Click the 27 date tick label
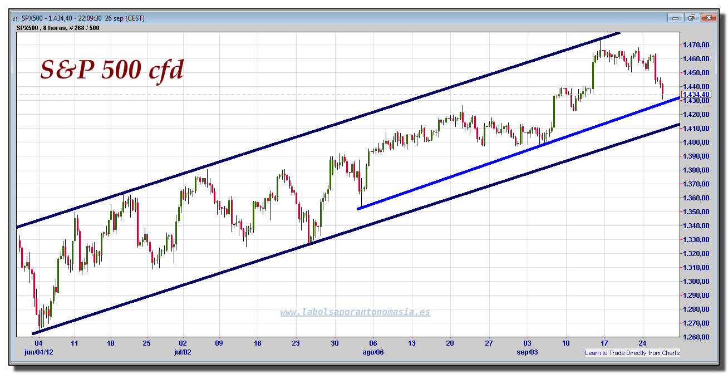This screenshot has width=728, height=374. click(489, 343)
